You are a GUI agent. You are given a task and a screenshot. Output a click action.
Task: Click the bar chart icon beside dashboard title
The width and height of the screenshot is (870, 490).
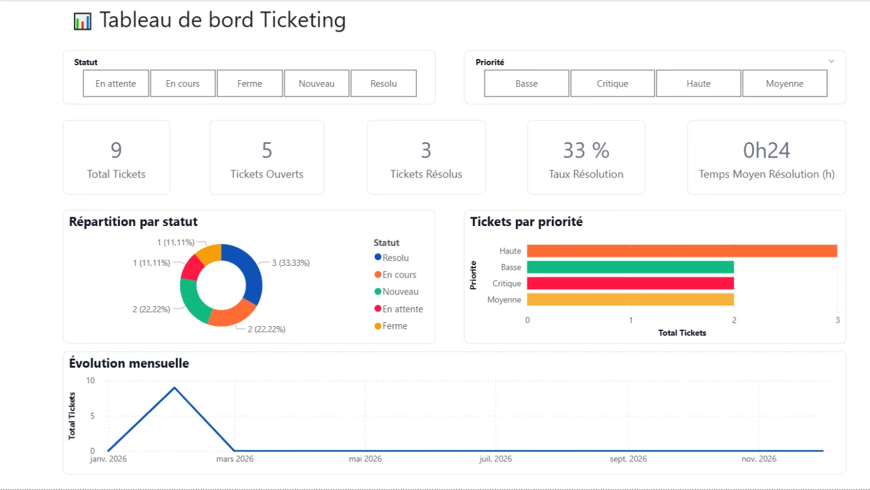[82, 21]
